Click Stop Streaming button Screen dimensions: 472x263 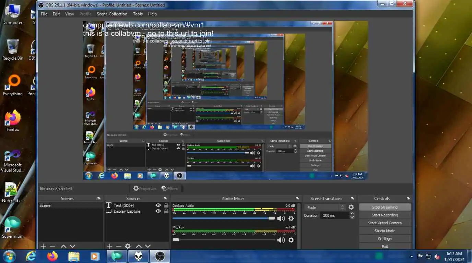tap(385, 207)
